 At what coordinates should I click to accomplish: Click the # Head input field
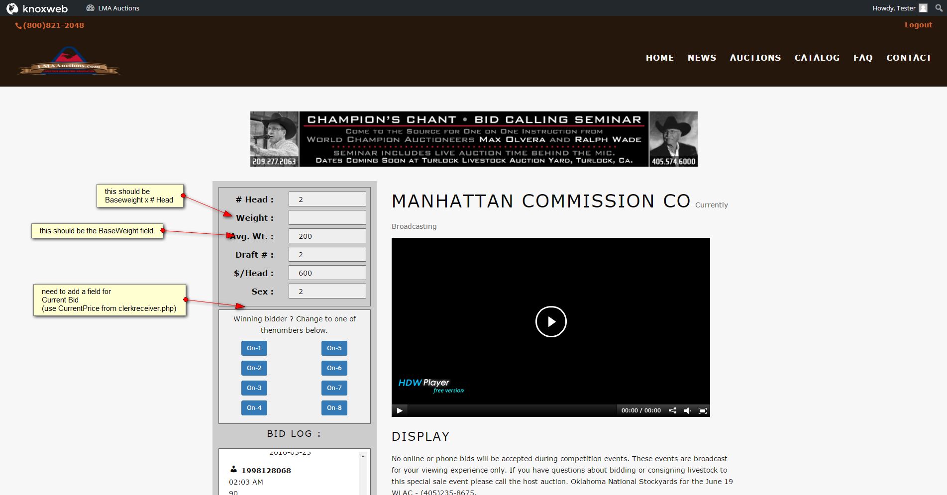pos(327,199)
